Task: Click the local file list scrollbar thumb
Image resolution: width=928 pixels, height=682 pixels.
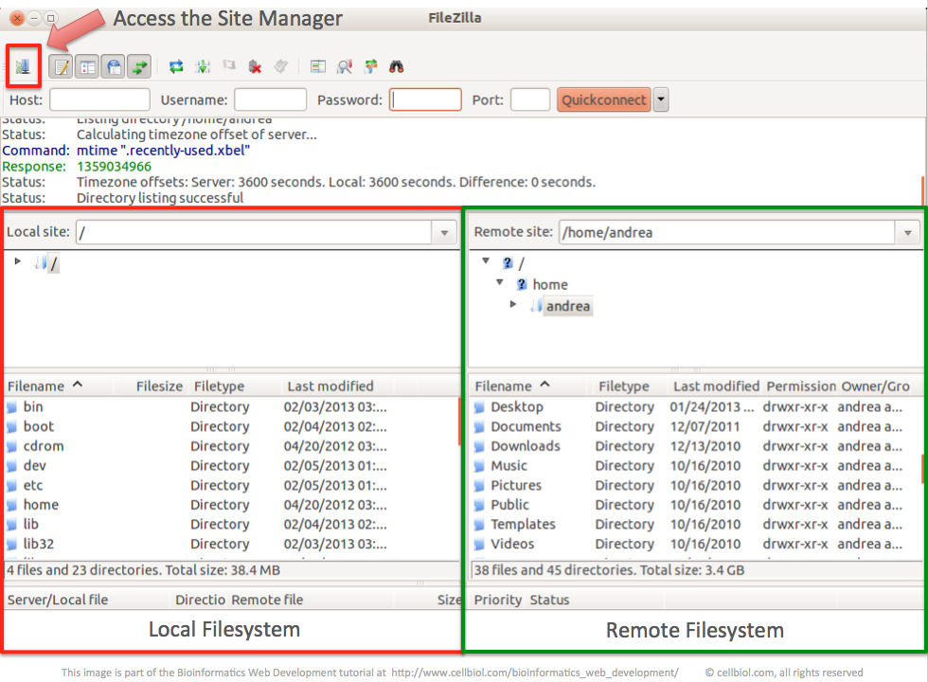Action: pyautogui.click(x=459, y=422)
